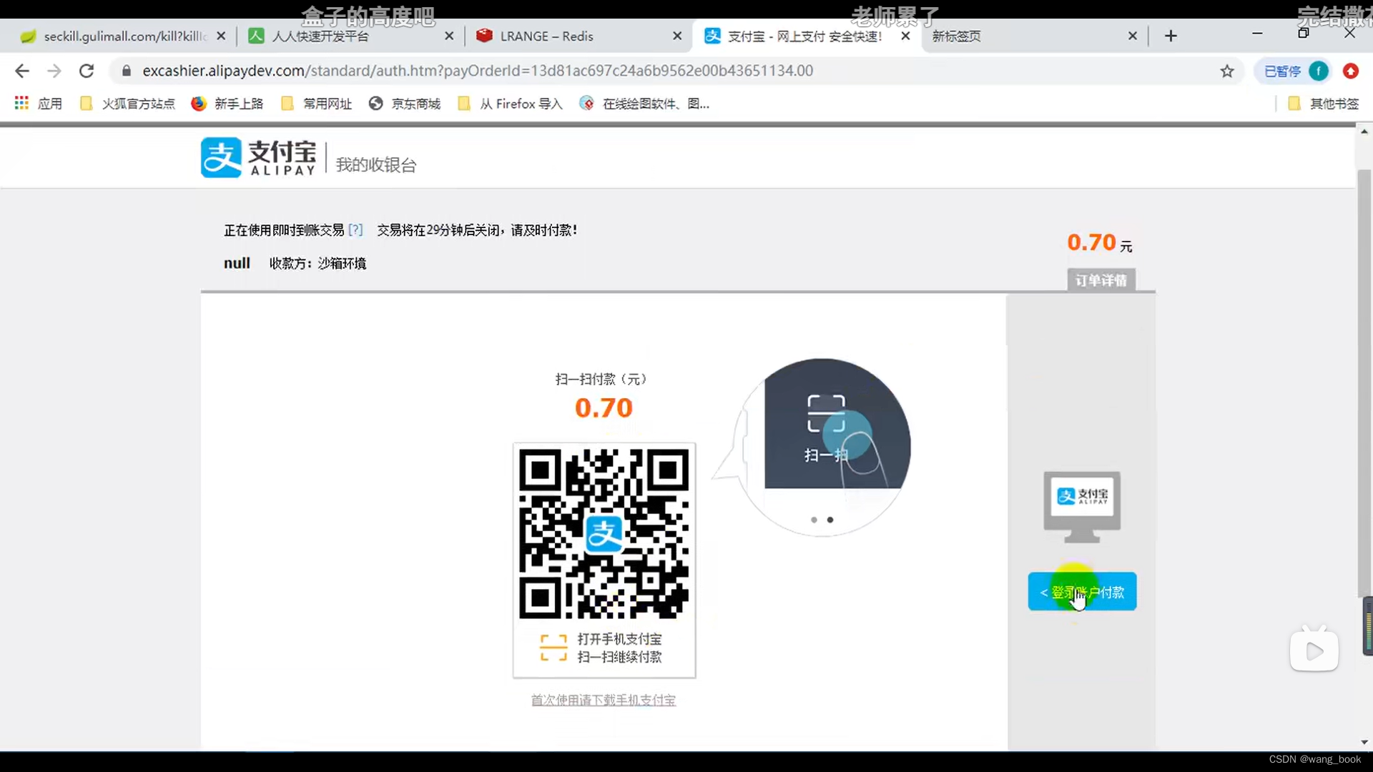
Task: Open the Chrome profile avatar
Action: click(x=1319, y=71)
